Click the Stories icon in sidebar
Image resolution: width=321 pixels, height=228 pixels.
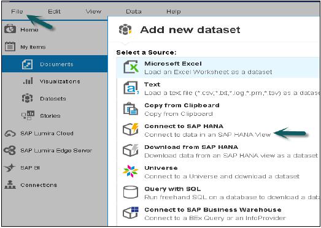(x=28, y=115)
